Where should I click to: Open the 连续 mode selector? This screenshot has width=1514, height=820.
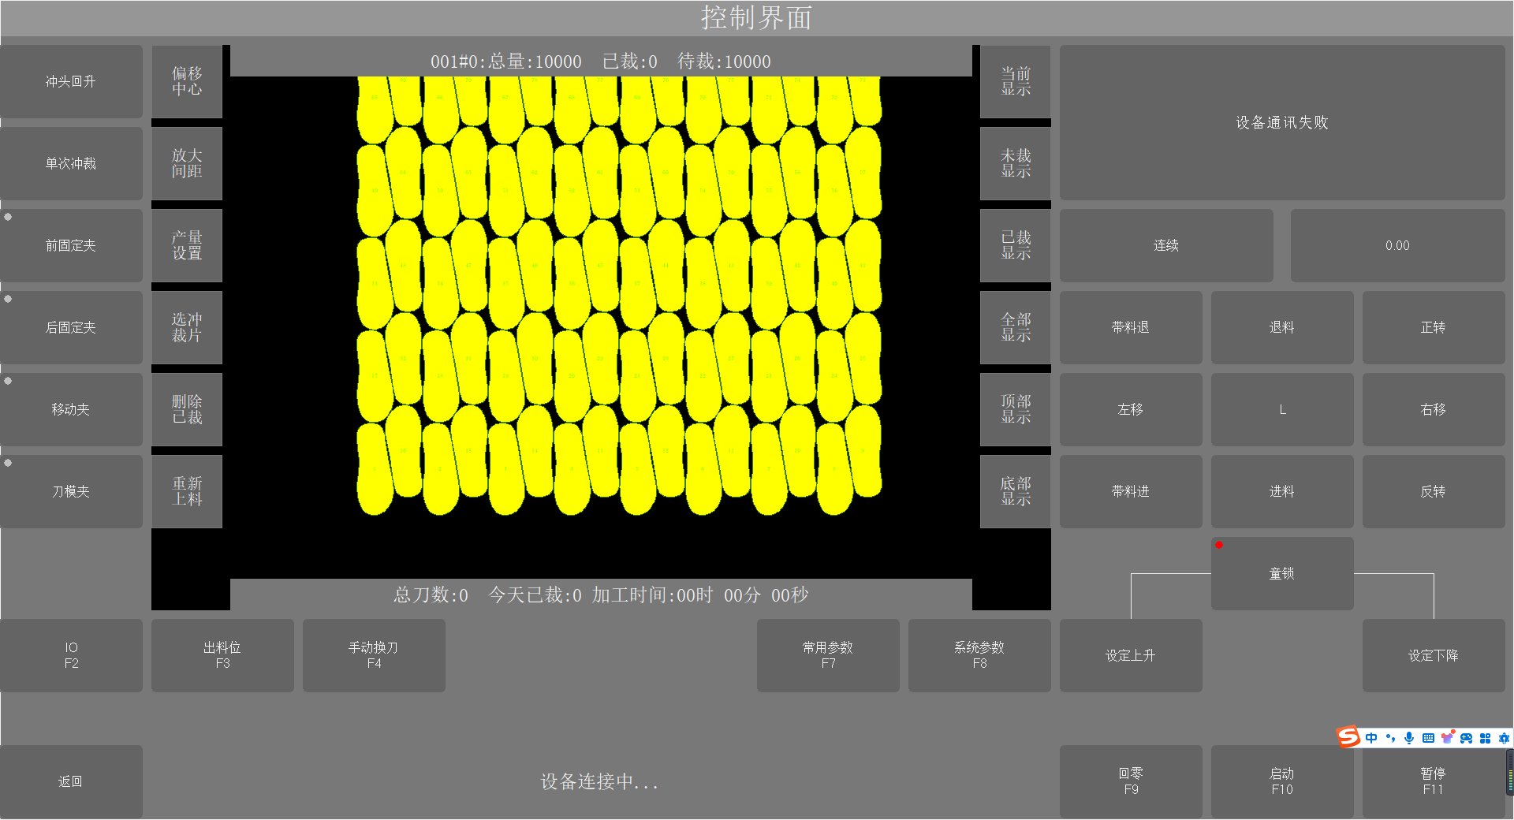(1165, 245)
